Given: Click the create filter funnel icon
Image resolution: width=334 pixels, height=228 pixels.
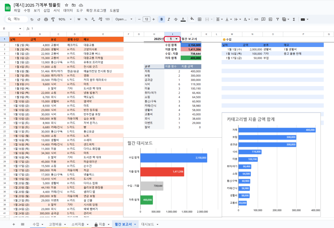Looking at the screenshot, I should coord(277,19).
